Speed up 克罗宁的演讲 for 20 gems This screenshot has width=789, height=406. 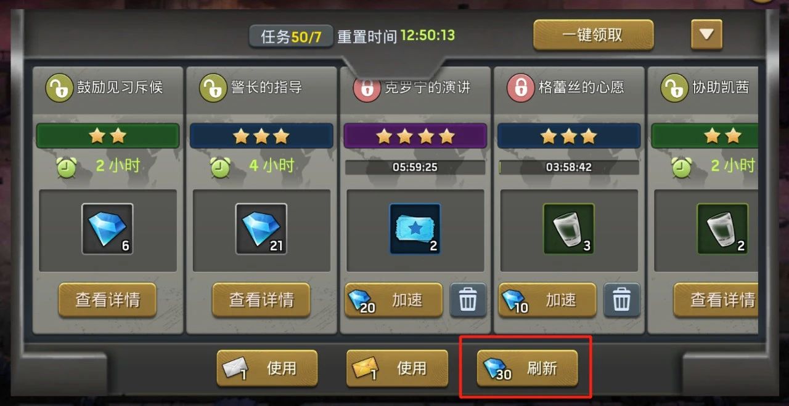(393, 300)
